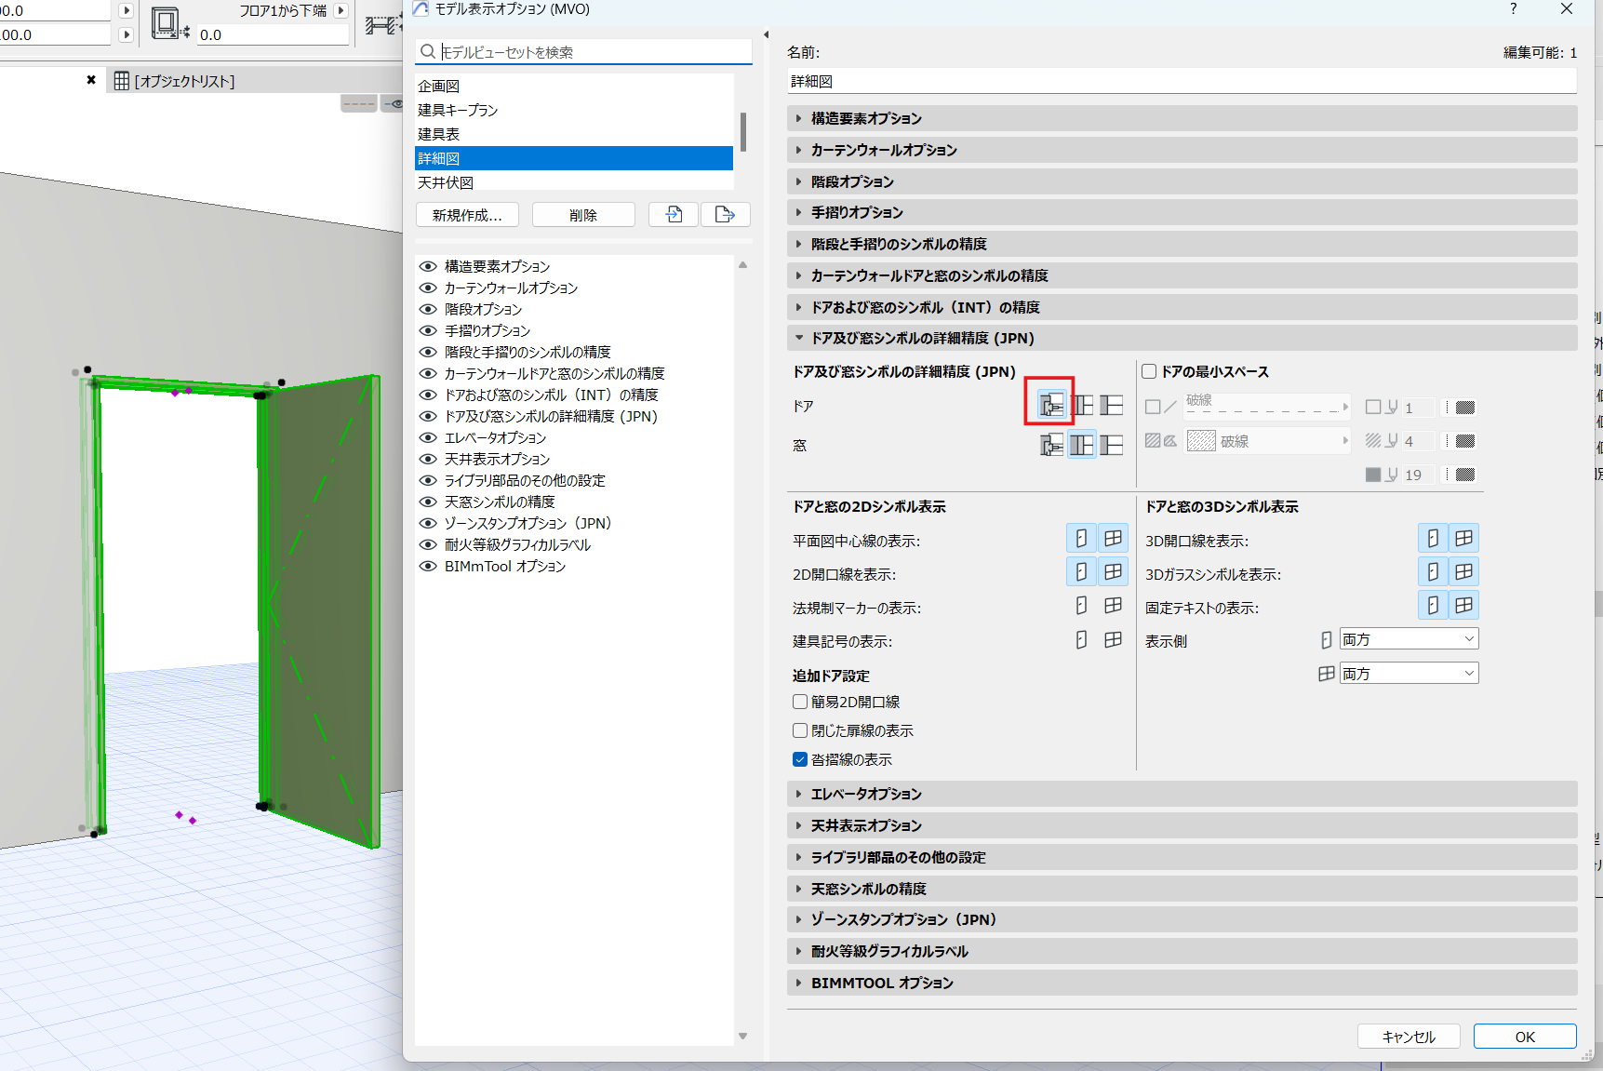Click the model view list scrollbar
Viewport: 1603px width, 1071px height.
742,133
